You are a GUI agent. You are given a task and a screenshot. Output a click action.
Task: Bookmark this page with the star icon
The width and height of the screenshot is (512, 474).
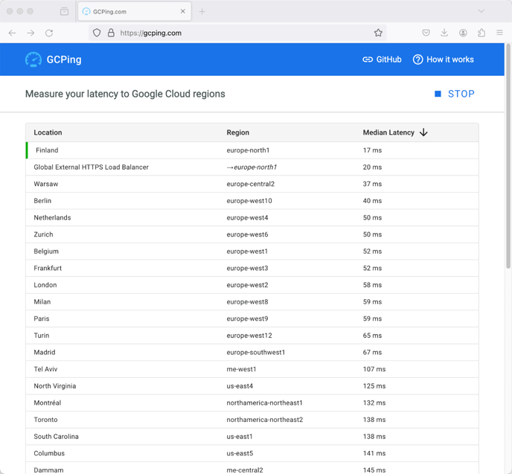tap(378, 33)
